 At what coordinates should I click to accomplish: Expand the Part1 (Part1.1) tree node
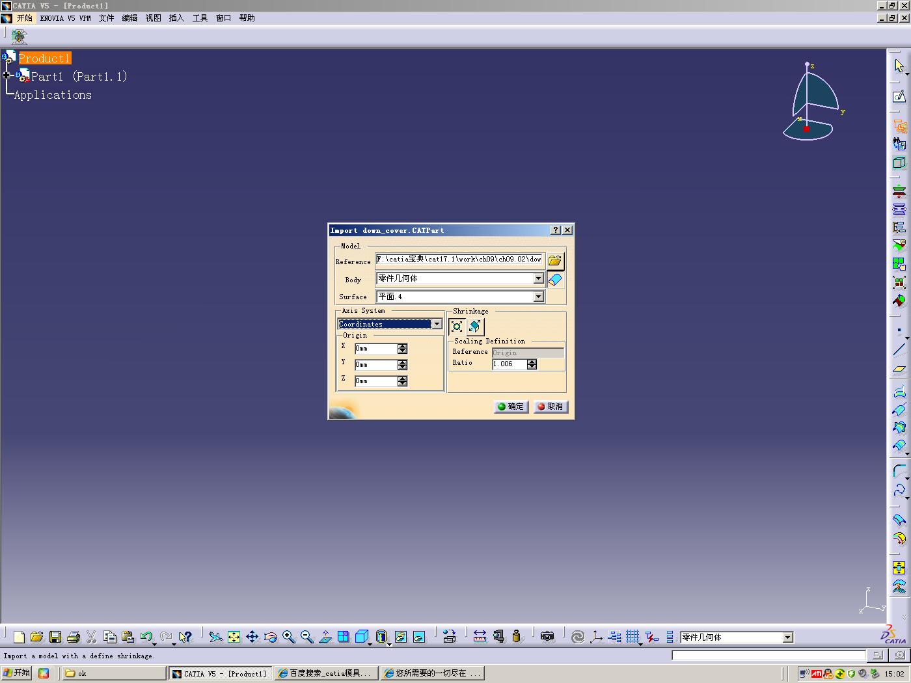click(x=7, y=75)
